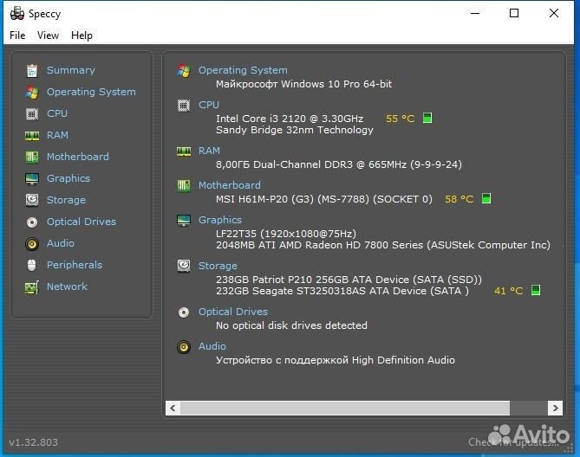Click the 41 °C storage temperature value

tap(509, 291)
